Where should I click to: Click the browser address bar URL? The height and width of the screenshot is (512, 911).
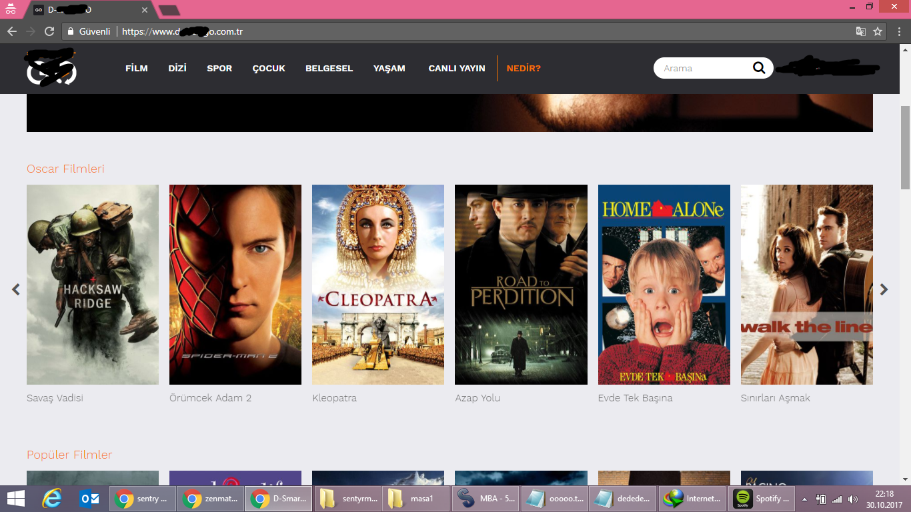tap(181, 31)
